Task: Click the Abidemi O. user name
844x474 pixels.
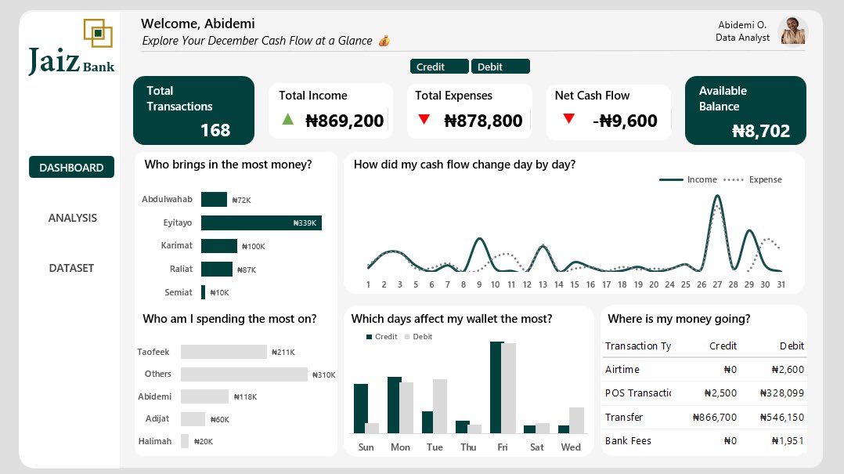Action: 742,25
